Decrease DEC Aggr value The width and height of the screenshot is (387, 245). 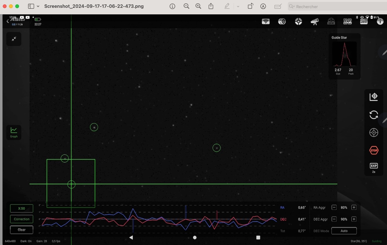click(x=334, y=219)
